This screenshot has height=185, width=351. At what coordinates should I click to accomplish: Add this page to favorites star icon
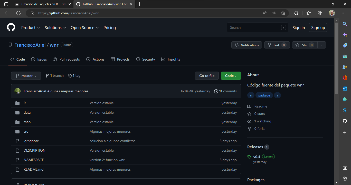(283, 13)
